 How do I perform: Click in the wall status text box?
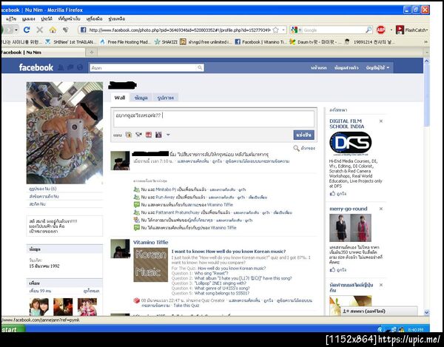(x=214, y=119)
